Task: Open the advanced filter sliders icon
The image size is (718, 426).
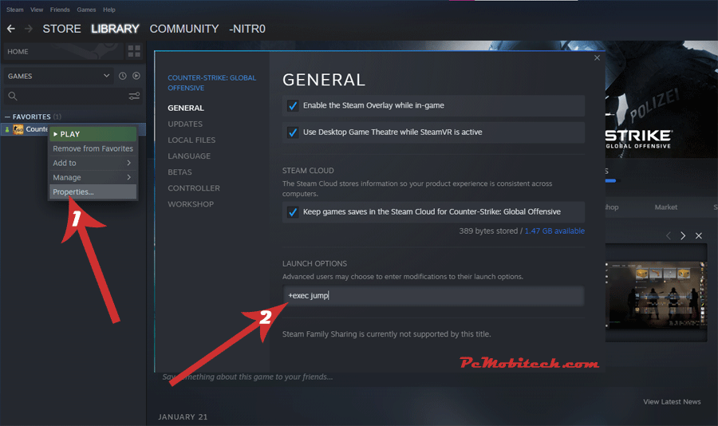Action: 134,97
